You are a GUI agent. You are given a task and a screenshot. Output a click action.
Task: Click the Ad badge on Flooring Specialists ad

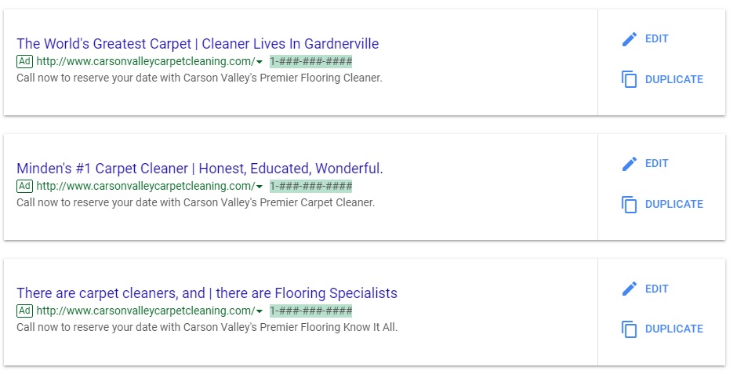pos(24,311)
